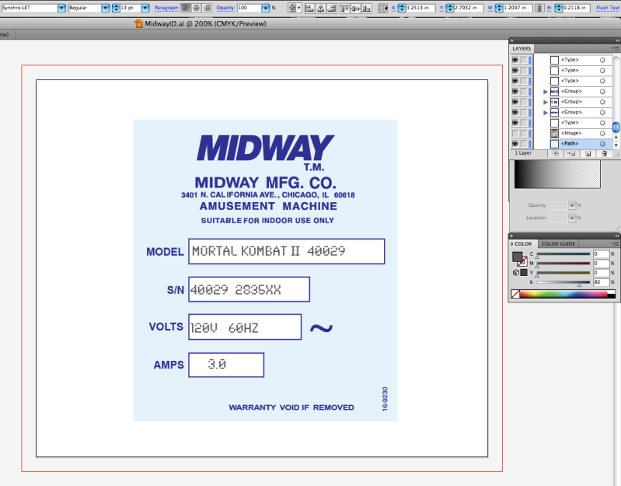This screenshot has height=486, width=621.
Task: Open the Opacity 100% slider arrow
Action: pyautogui.click(x=266, y=8)
